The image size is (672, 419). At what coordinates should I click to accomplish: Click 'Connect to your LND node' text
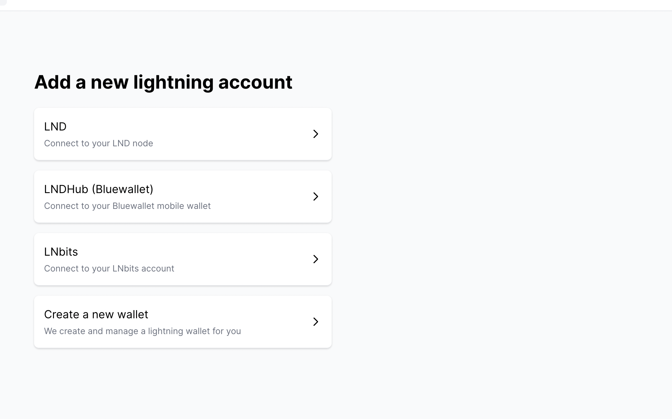click(98, 143)
